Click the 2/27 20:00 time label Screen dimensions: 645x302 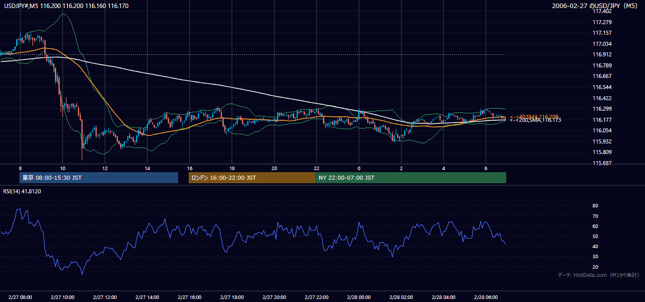274,297
